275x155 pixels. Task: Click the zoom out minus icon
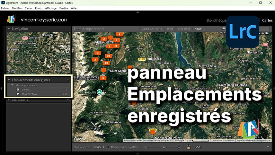[145, 147]
